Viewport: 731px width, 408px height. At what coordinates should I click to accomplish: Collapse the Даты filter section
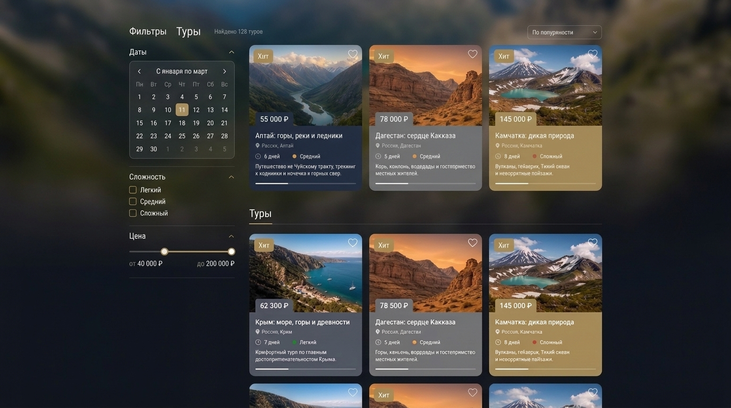click(231, 52)
